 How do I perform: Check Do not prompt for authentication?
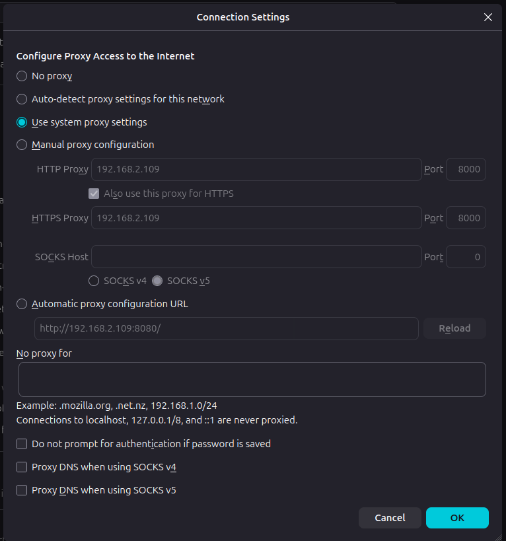point(22,444)
